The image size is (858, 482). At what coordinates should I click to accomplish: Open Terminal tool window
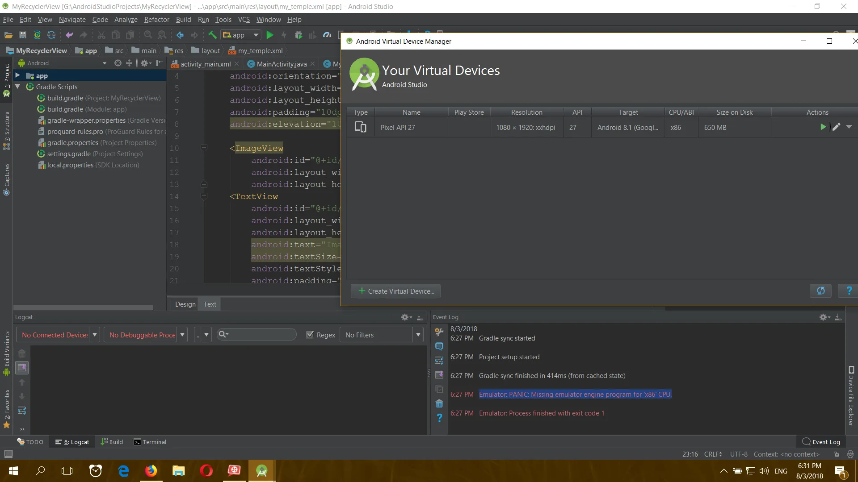(x=150, y=442)
